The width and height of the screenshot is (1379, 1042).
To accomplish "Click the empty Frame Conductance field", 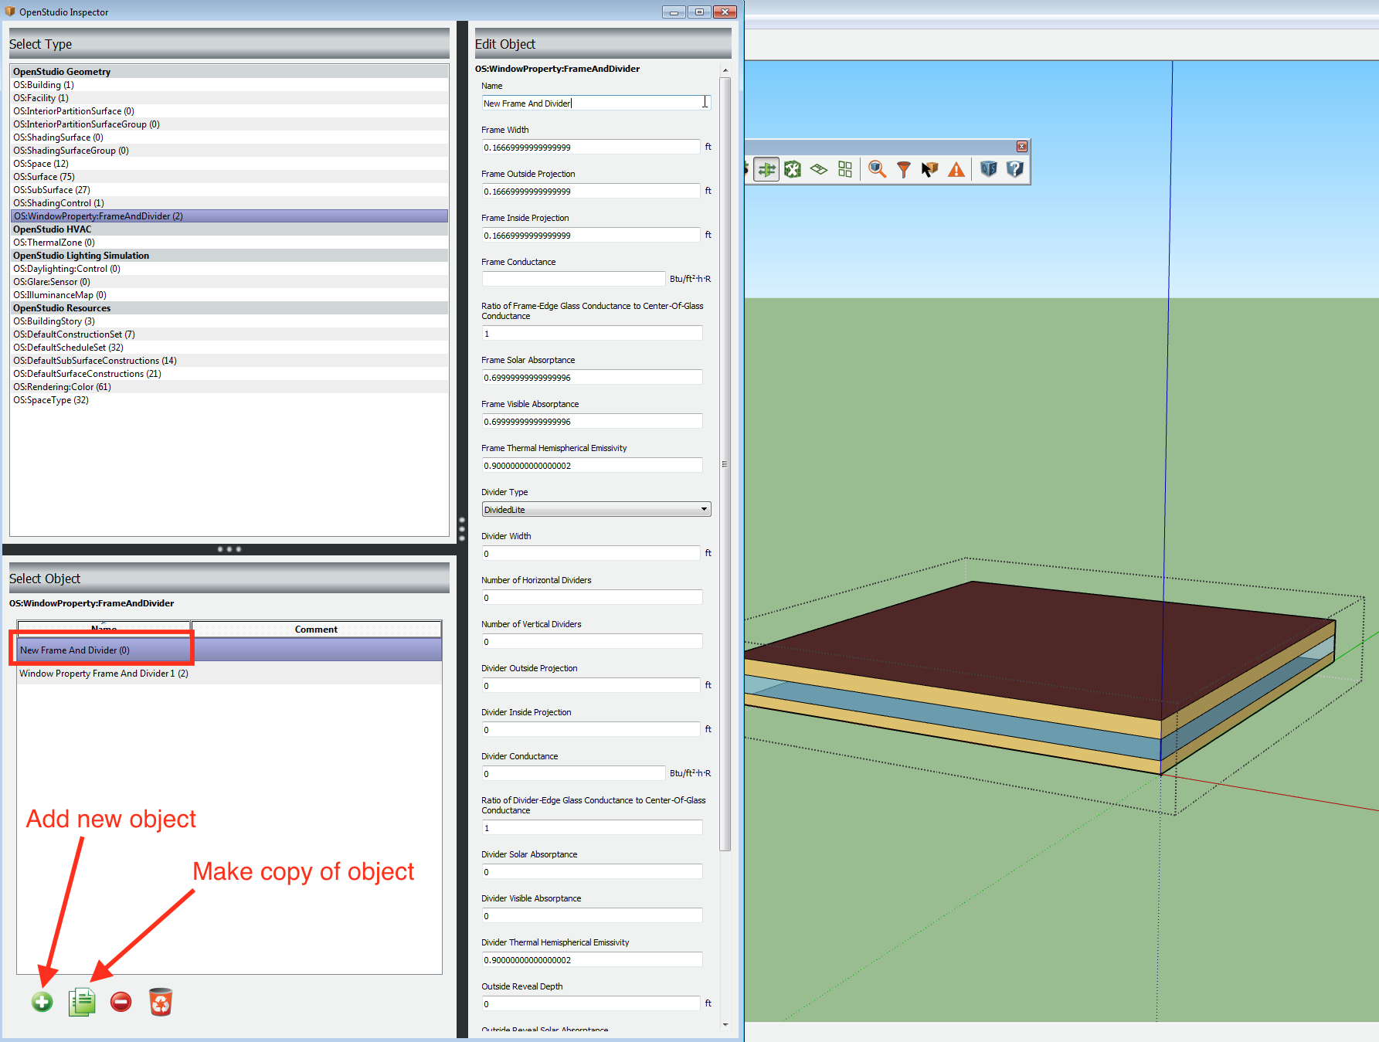I will pos(573,280).
